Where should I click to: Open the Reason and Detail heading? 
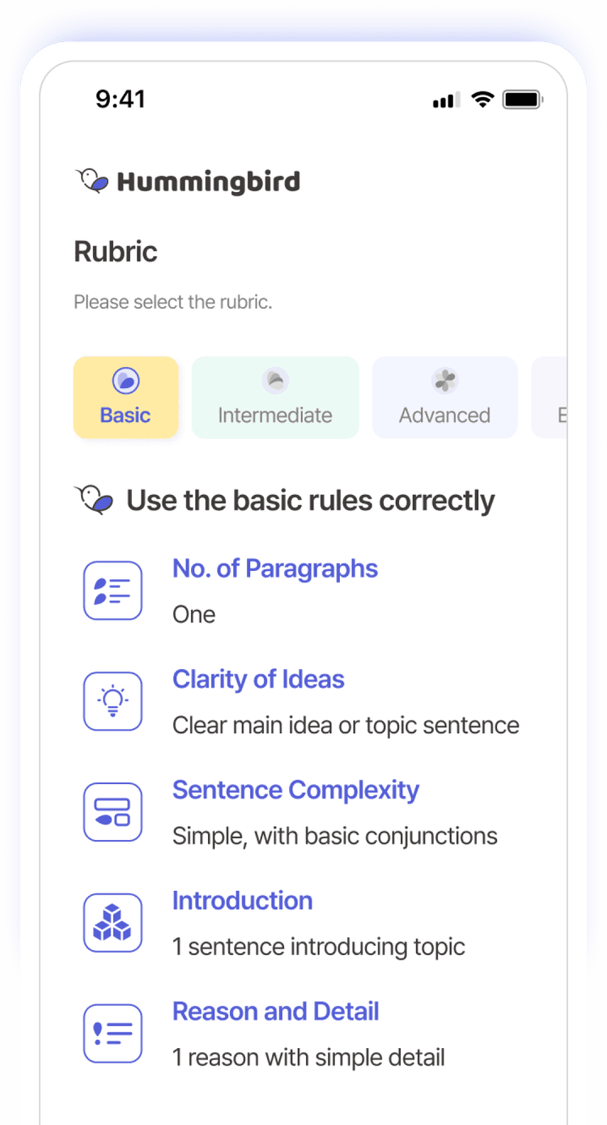[x=276, y=1012]
